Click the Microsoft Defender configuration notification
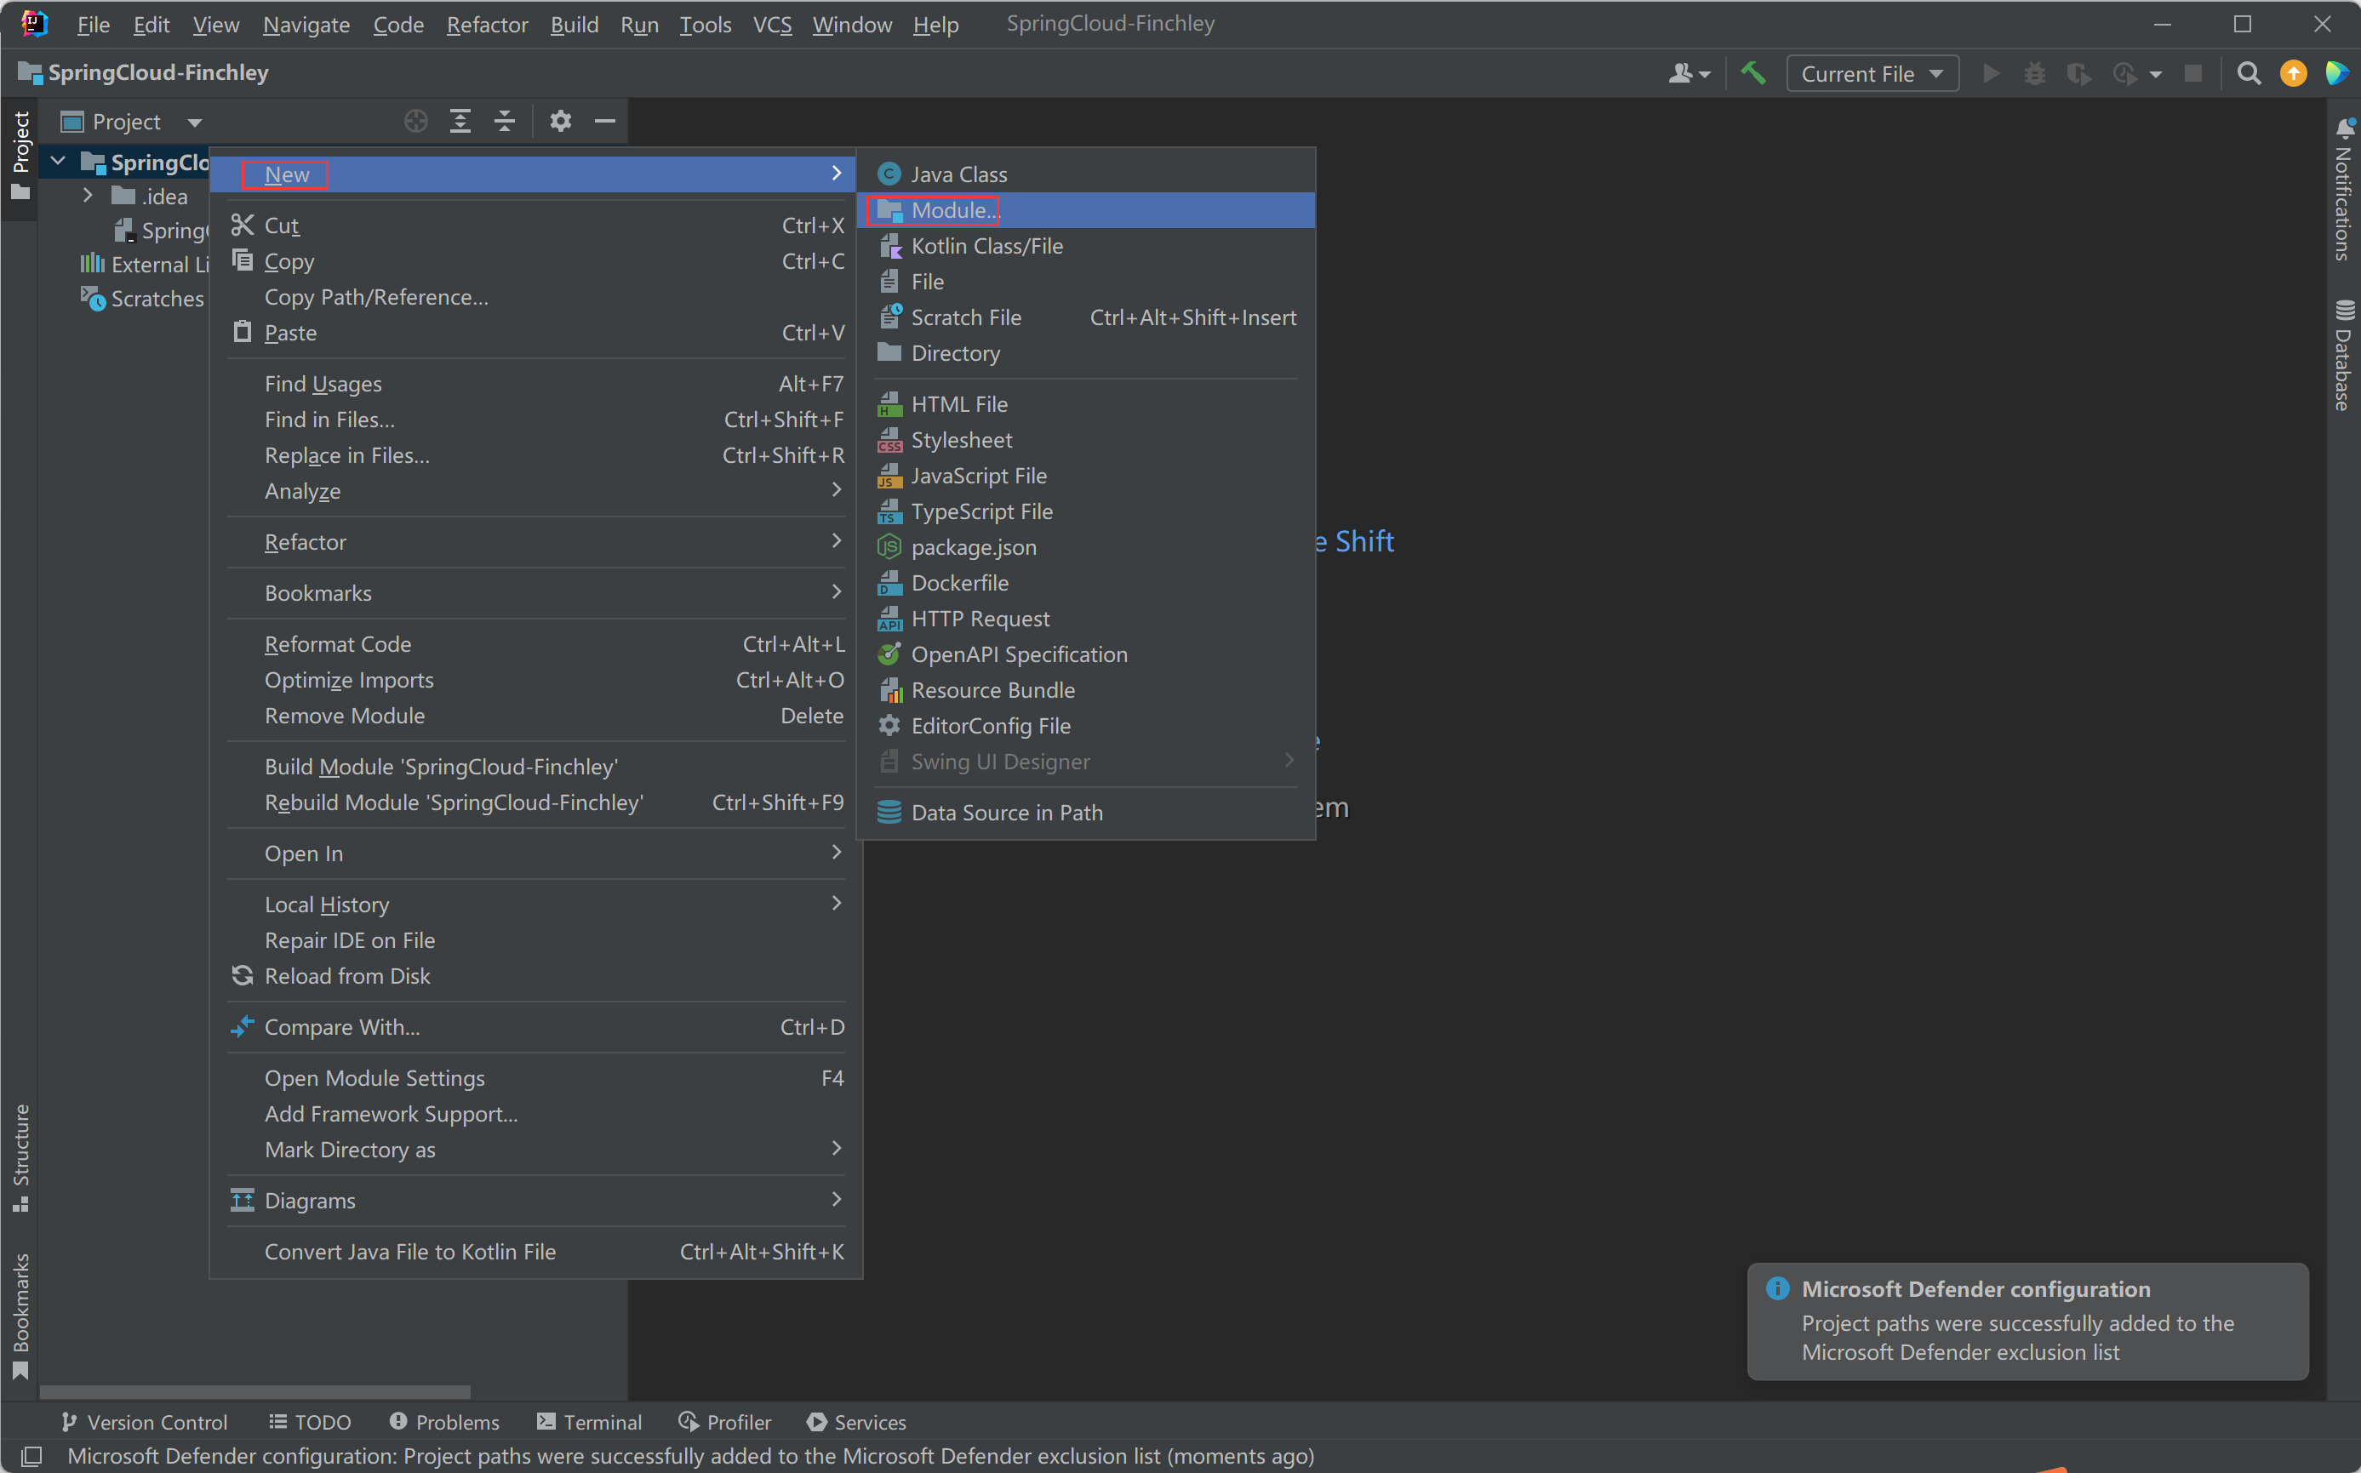 pos(2027,1322)
